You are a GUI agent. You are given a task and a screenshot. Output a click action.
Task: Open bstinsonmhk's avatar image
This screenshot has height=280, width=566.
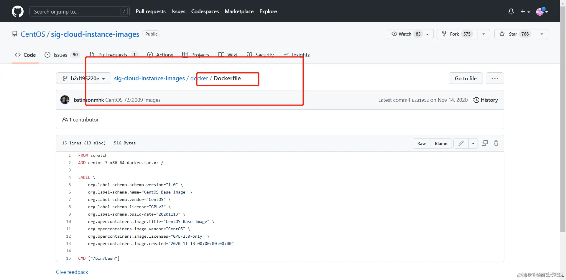tap(65, 100)
